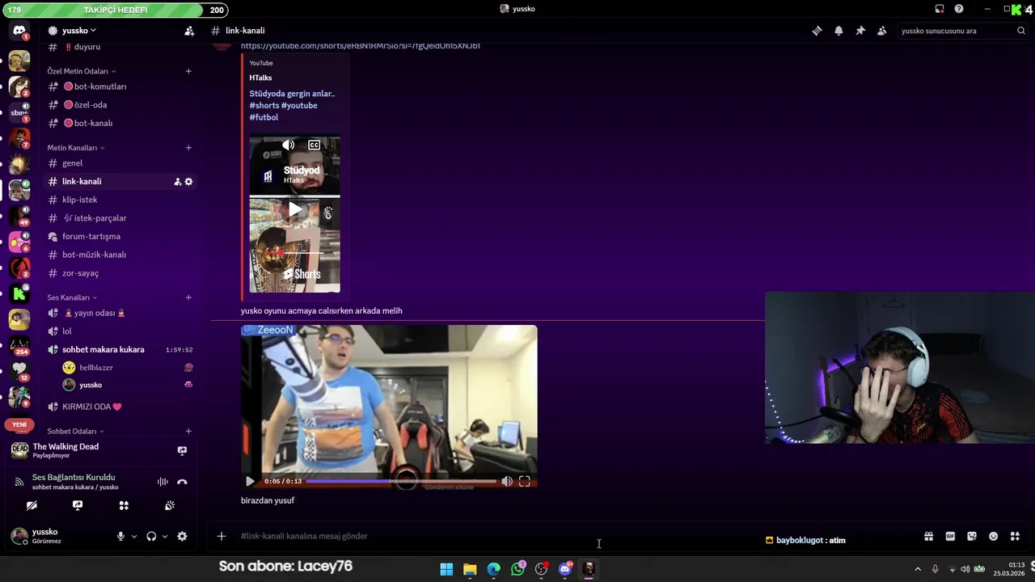The image size is (1035, 582).
Task: Open Discord direct messages home icon
Action: 19,31
